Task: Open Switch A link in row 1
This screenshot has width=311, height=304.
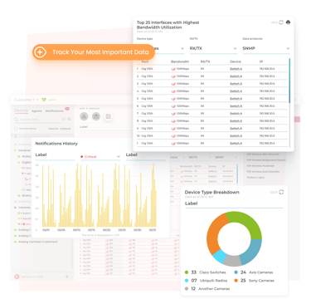Action: coord(236,69)
